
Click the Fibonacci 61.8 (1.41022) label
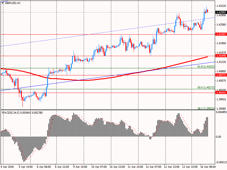[x=206, y=67]
